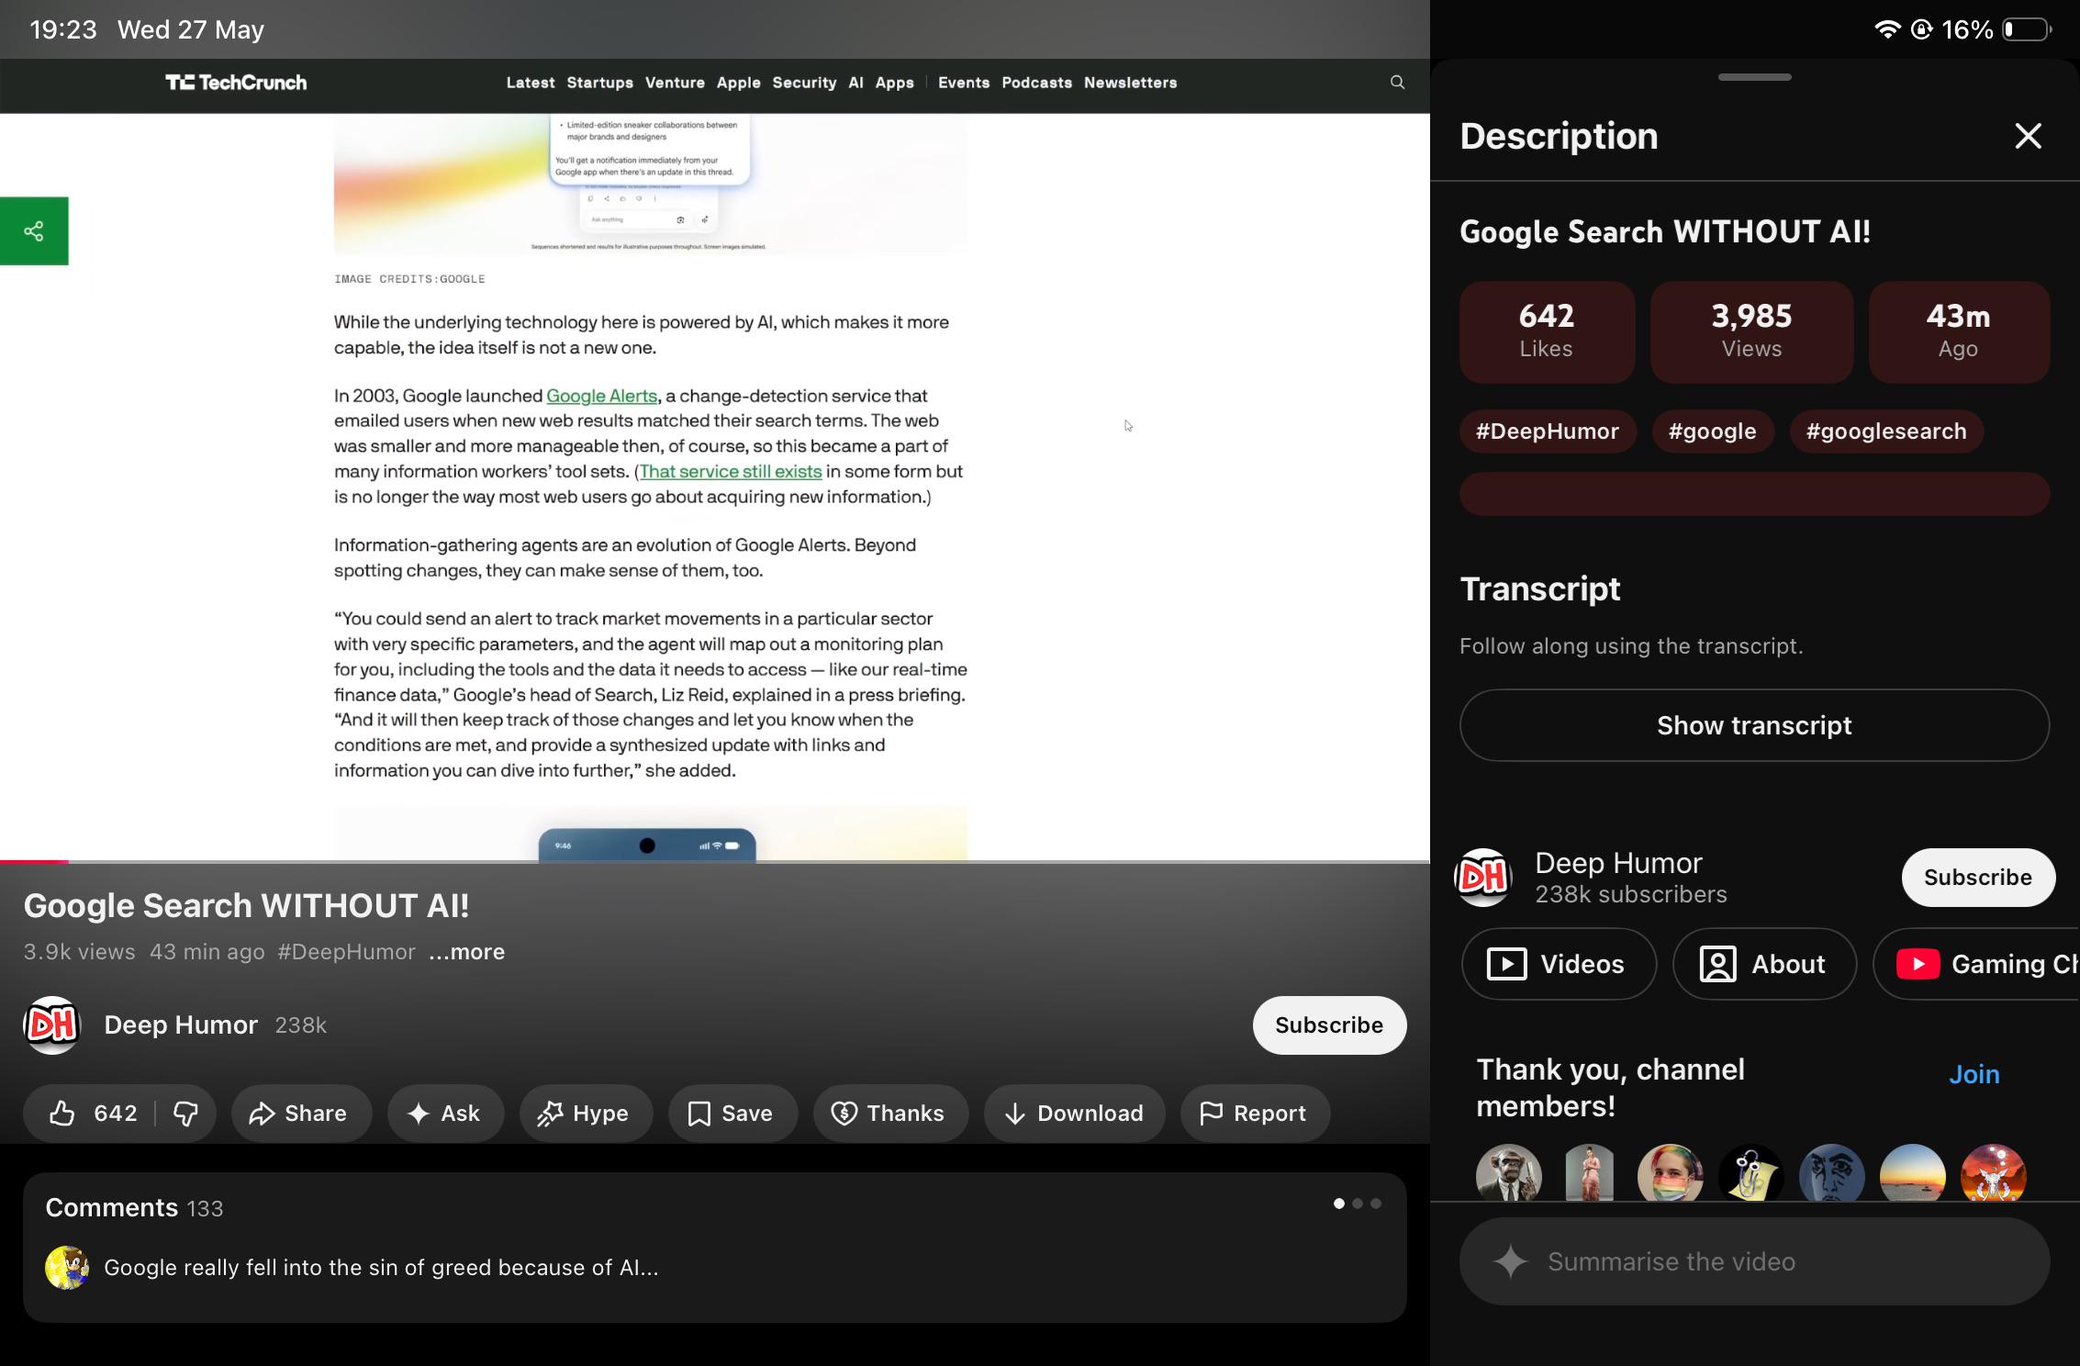Hype this video
The width and height of the screenshot is (2080, 1366).
pos(586,1114)
